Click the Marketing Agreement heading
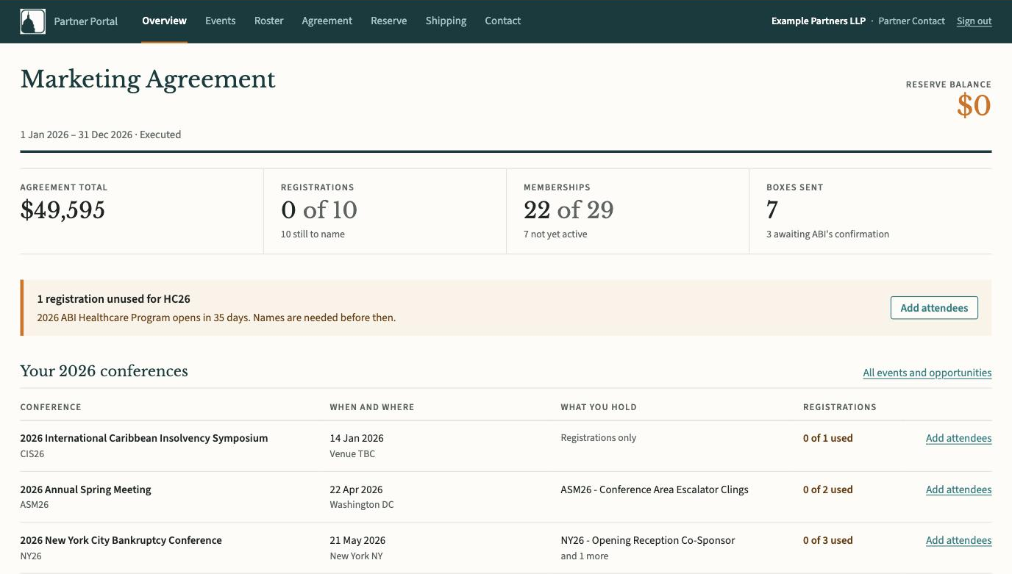The height and width of the screenshot is (574, 1012). pyautogui.click(x=148, y=79)
